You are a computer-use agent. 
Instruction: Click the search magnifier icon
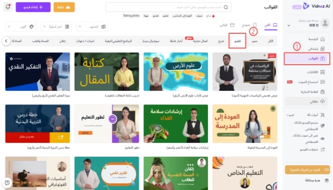226,7
